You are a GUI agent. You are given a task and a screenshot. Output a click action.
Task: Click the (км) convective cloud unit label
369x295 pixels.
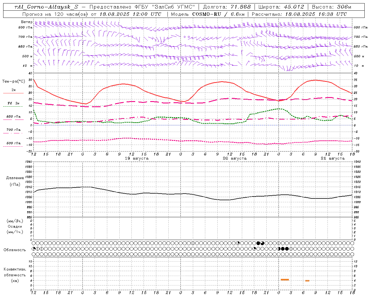15,281
